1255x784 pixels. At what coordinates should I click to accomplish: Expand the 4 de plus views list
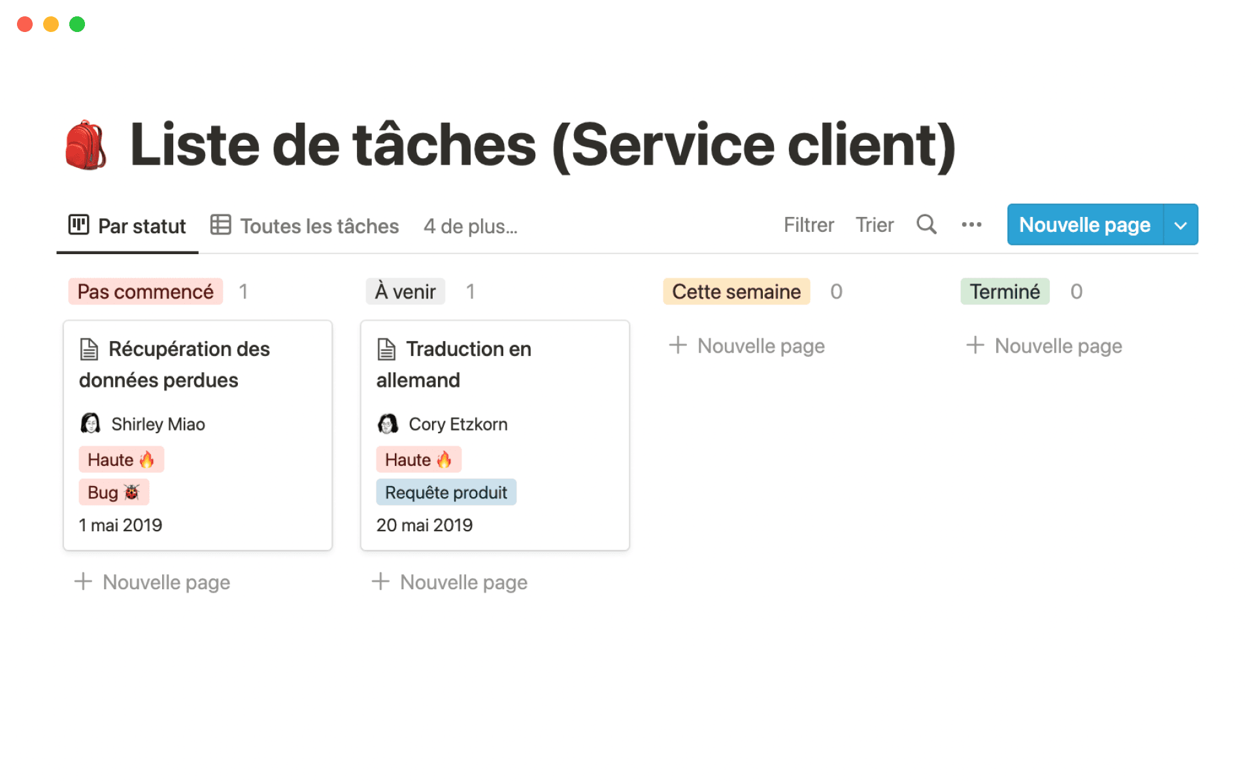pyautogui.click(x=470, y=226)
